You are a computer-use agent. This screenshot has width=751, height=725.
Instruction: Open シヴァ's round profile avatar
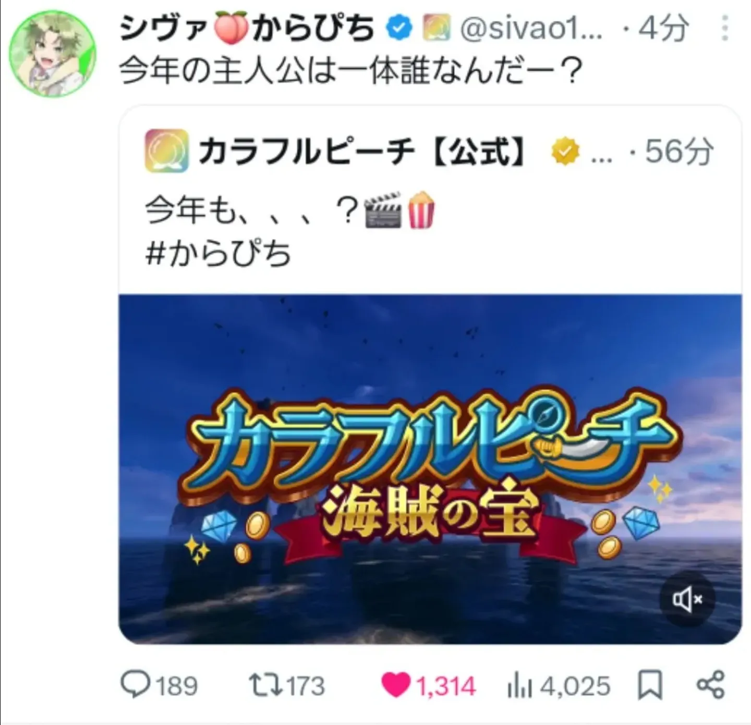coord(53,54)
